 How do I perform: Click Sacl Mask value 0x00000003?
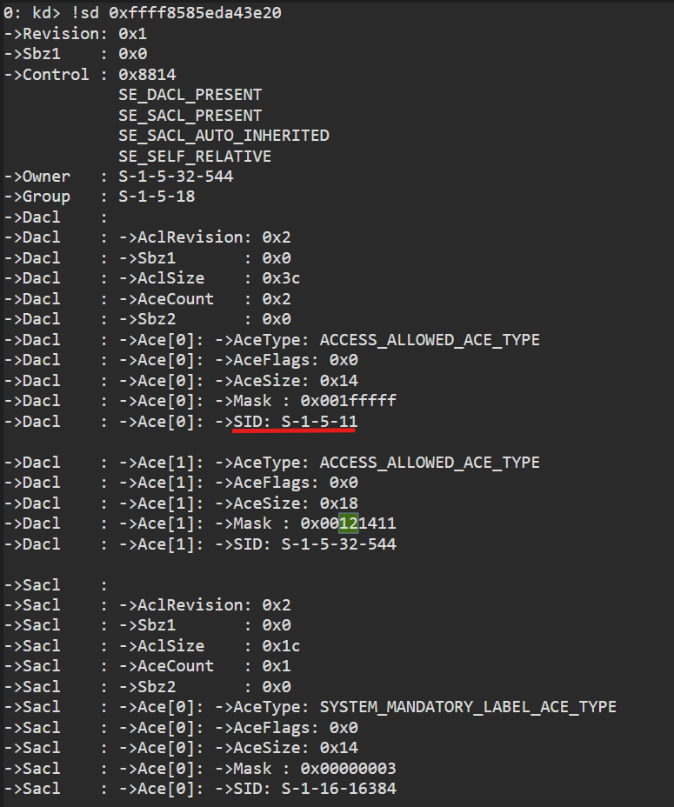pyautogui.click(x=349, y=769)
